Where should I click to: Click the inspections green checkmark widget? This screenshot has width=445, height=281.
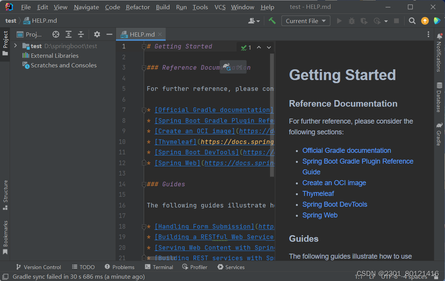246,48
